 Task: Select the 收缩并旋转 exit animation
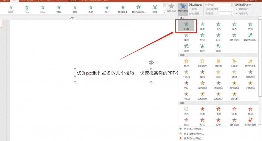pos(250,121)
